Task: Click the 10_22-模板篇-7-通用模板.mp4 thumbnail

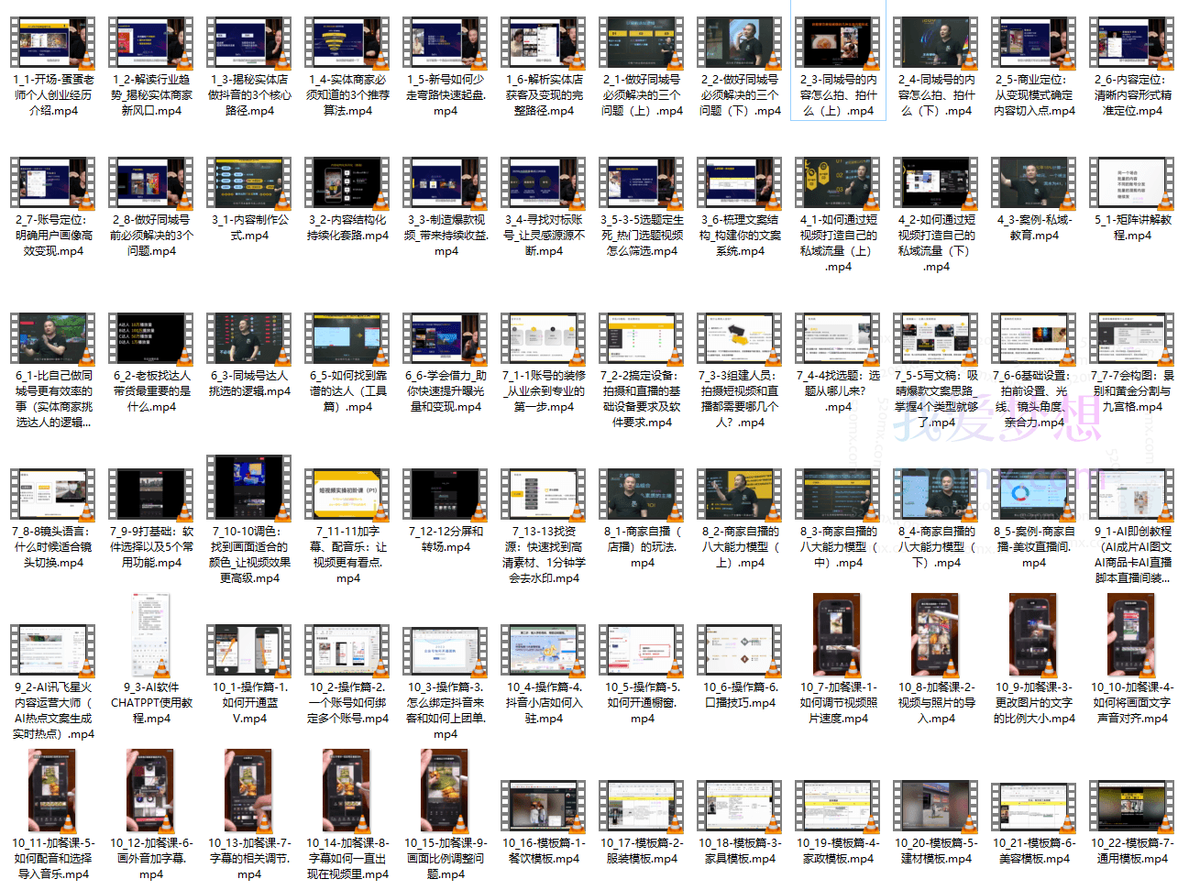Action: tap(1132, 807)
